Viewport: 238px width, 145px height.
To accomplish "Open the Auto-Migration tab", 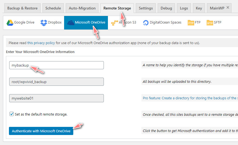I will click(82, 8).
